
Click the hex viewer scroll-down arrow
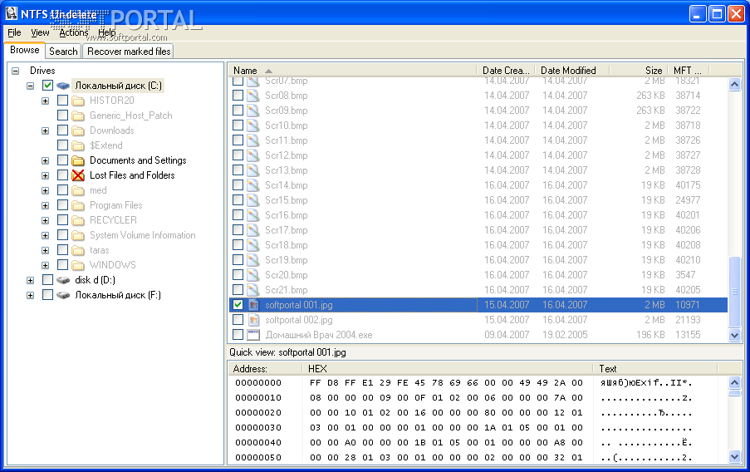(735, 457)
